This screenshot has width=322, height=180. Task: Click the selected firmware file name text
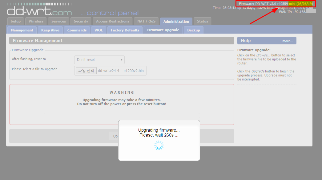(x=121, y=71)
